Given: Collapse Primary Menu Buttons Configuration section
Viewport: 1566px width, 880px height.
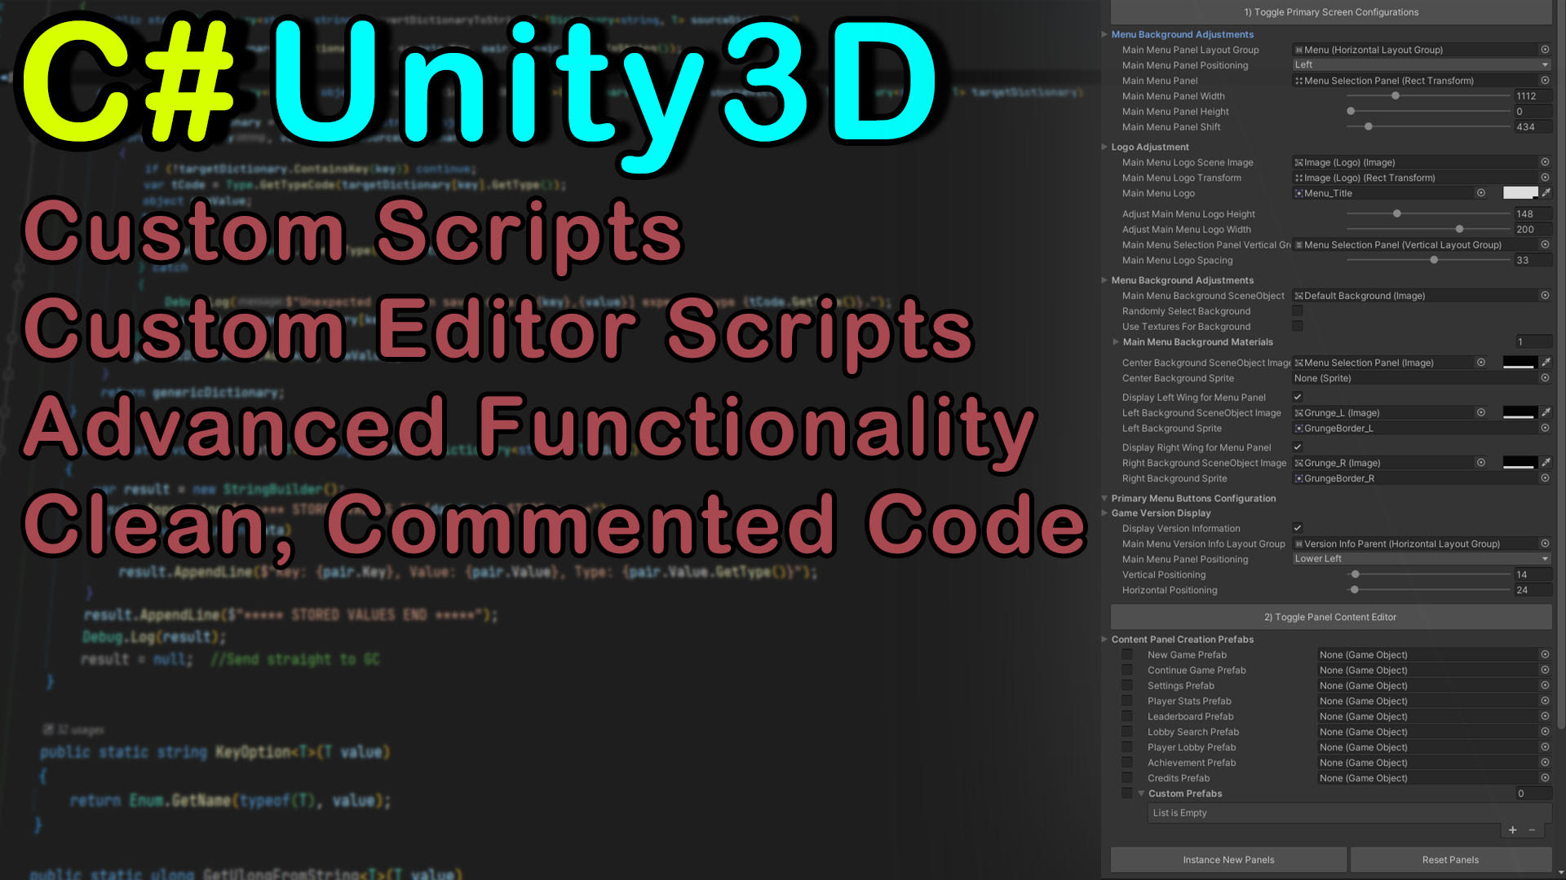Looking at the screenshot, I should coord(1104,498).
